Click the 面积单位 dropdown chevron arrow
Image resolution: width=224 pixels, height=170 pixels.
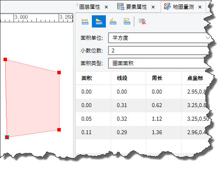coord(208,38)
